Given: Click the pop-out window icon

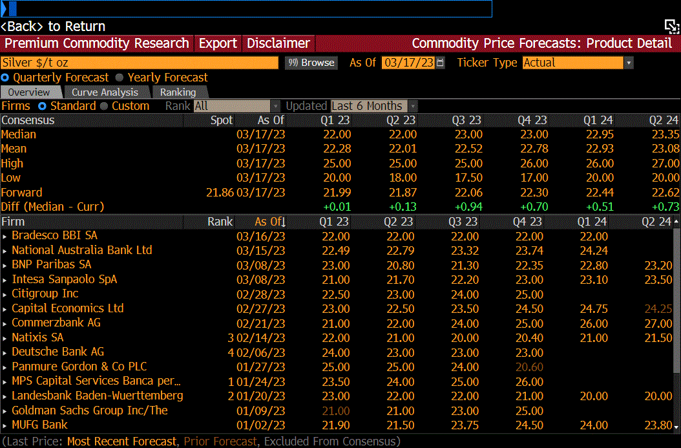Looking at the screenshot, I should [x=671, y=27].
